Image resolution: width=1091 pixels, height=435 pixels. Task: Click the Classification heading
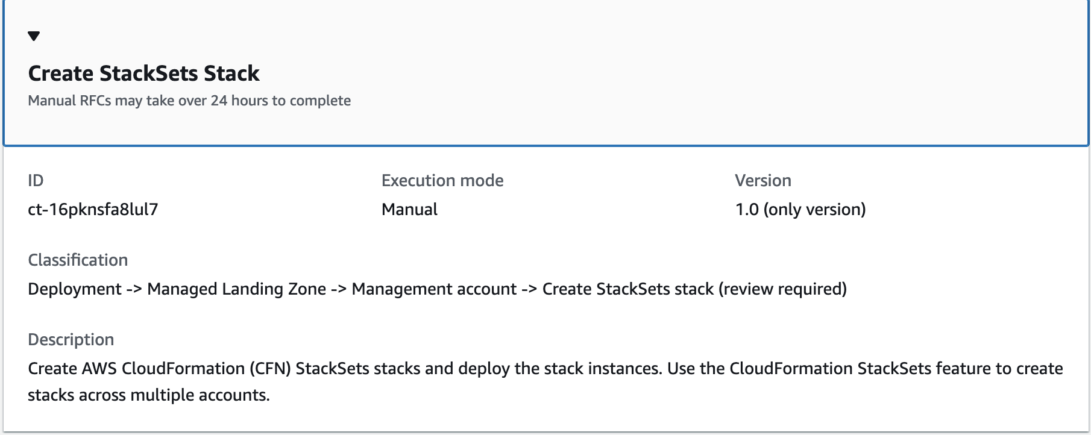click(x=77, y=260)
